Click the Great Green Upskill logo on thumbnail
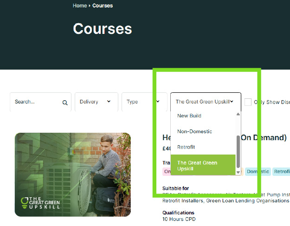The height and width of the screenshot is (226, 290). [40, 203]
